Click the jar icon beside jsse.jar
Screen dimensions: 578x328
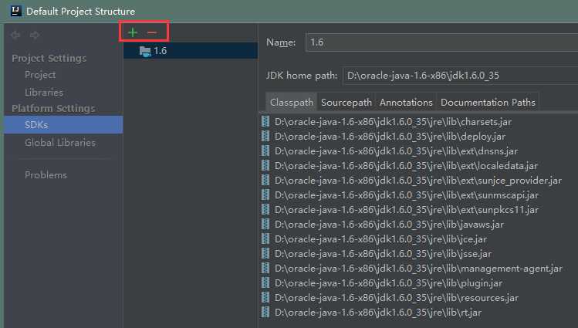click(265, 253)
